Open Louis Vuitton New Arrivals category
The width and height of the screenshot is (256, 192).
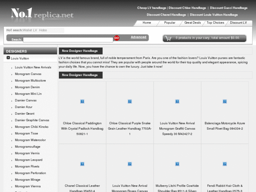pos(33,67)
